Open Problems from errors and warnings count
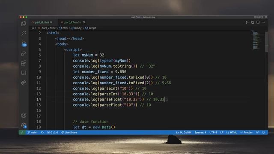Viewport: 274px width, 154px height. point(52,132)
